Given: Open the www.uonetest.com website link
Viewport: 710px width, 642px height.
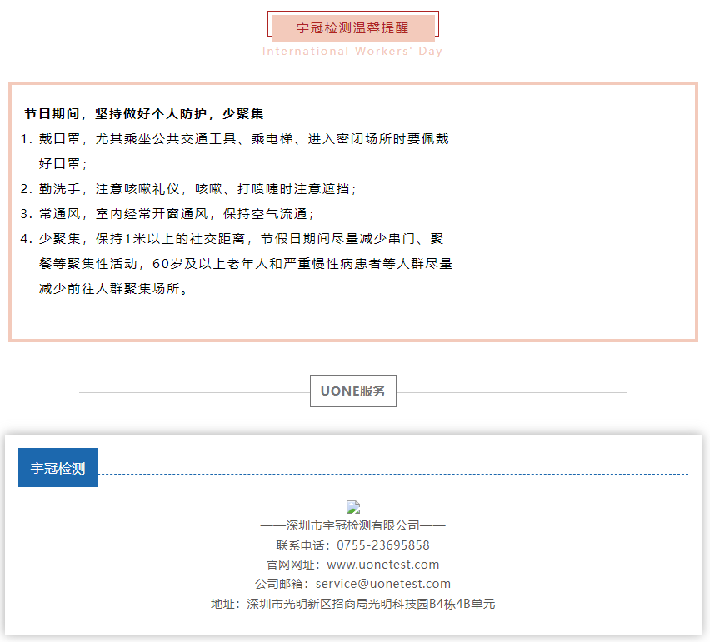Looking at the screenshot, I should [382, 565].
